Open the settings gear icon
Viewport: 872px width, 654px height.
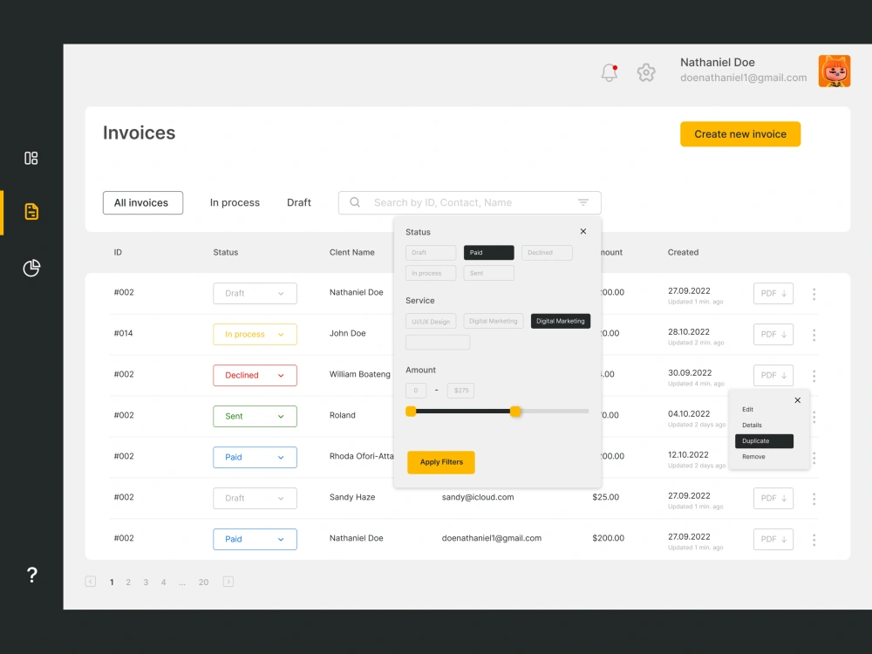tap(646, 72)
